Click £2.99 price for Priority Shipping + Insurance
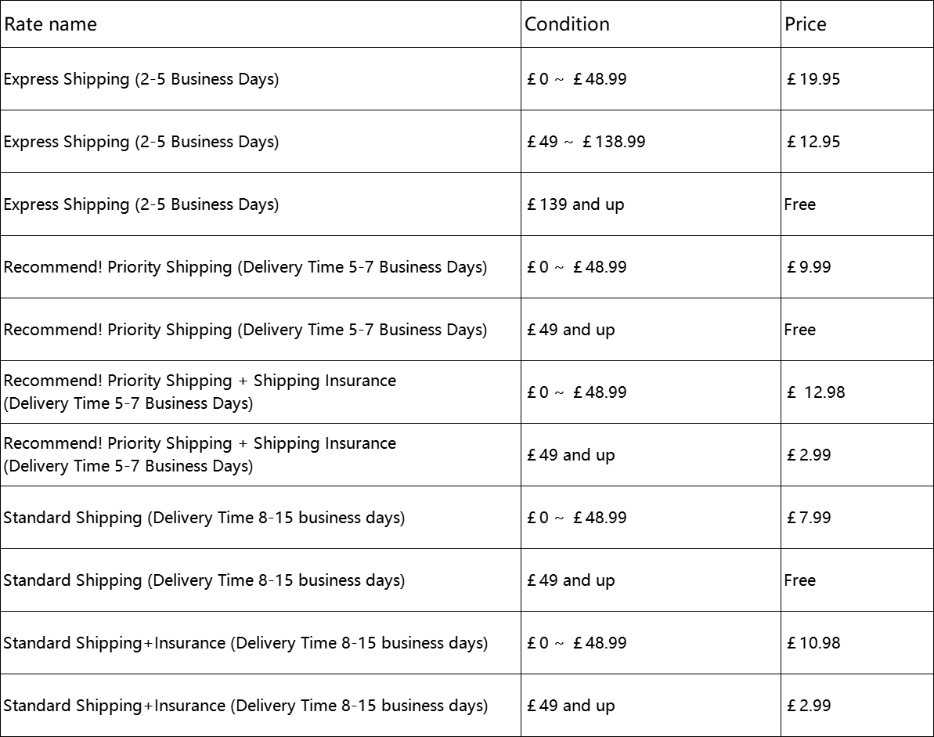 [809, 455]
